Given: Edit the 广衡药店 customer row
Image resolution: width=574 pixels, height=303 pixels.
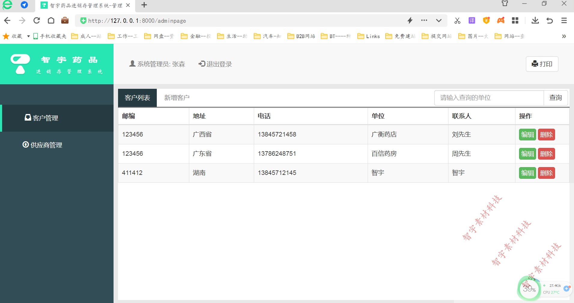Looking at the screenshot, I should pyautogui.click(x=527, y=134).
